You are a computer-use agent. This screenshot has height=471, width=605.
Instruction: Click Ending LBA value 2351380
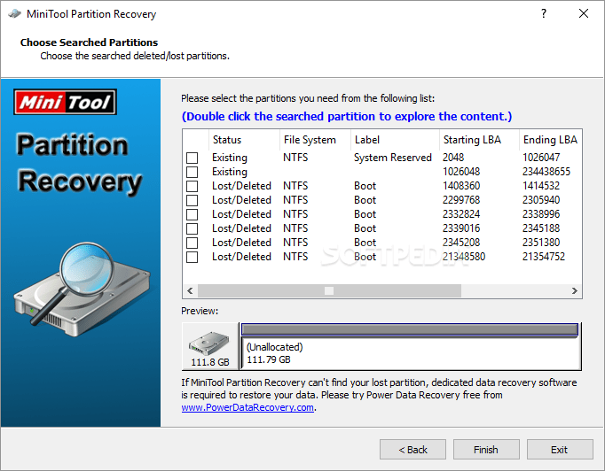541,243
